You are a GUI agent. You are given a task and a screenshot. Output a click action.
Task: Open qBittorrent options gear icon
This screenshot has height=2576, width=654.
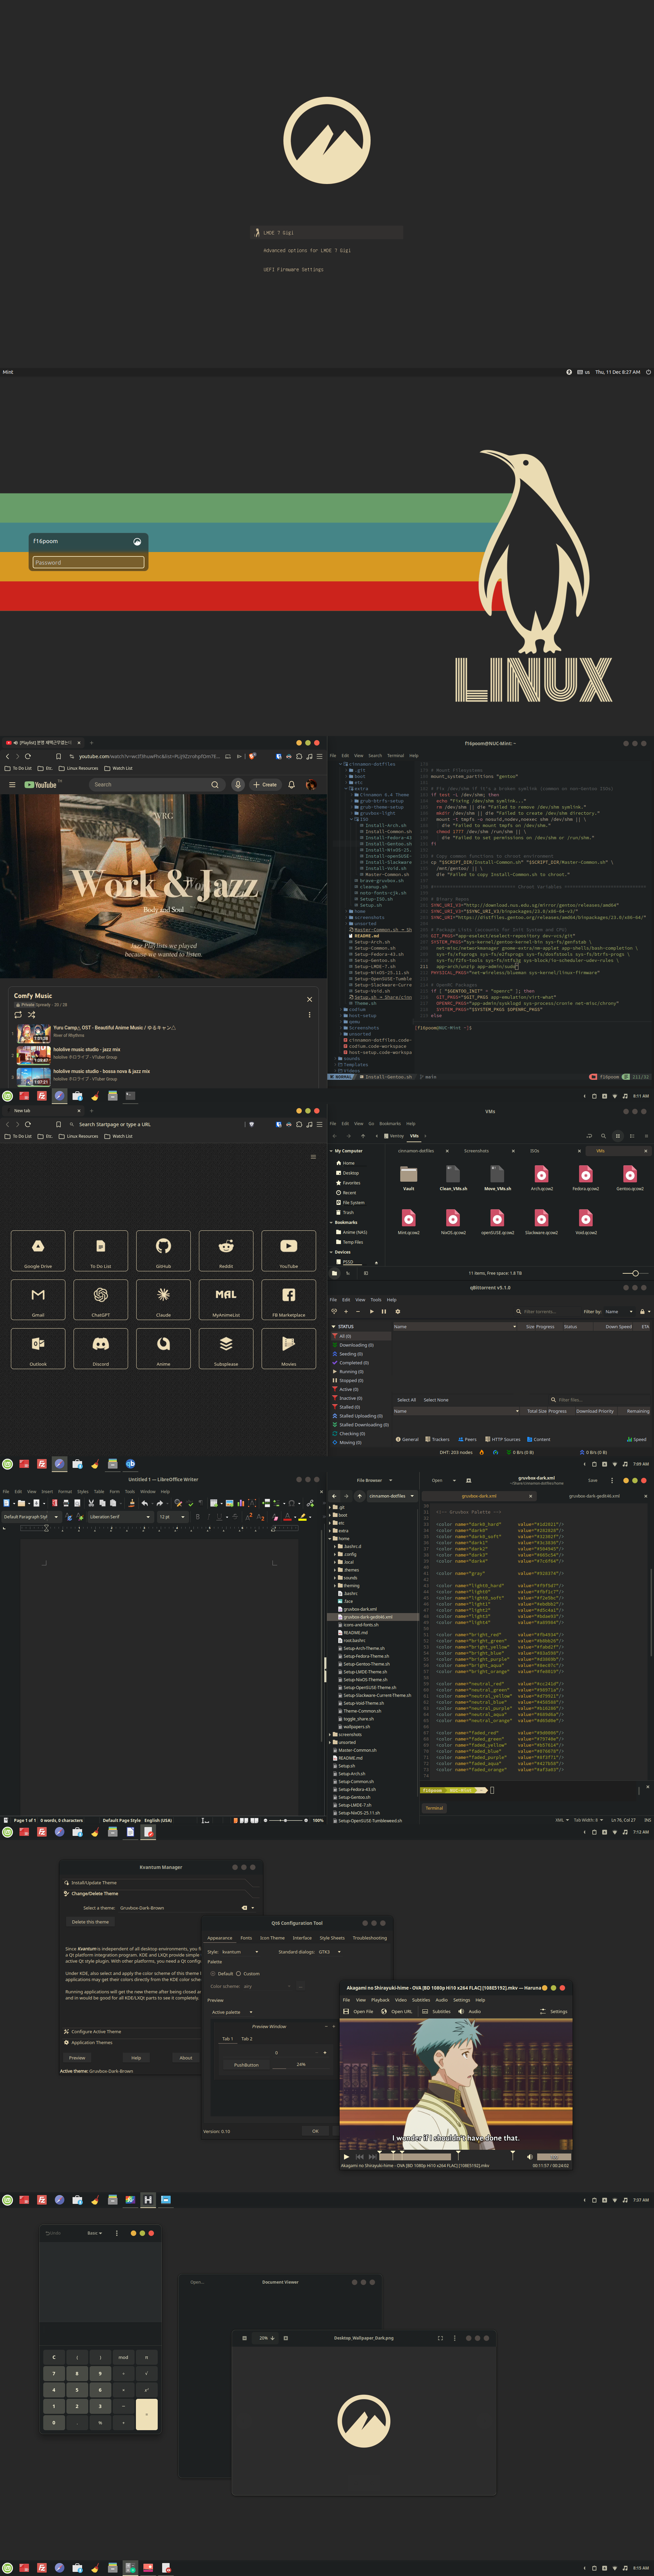(x=397, y=1311)
